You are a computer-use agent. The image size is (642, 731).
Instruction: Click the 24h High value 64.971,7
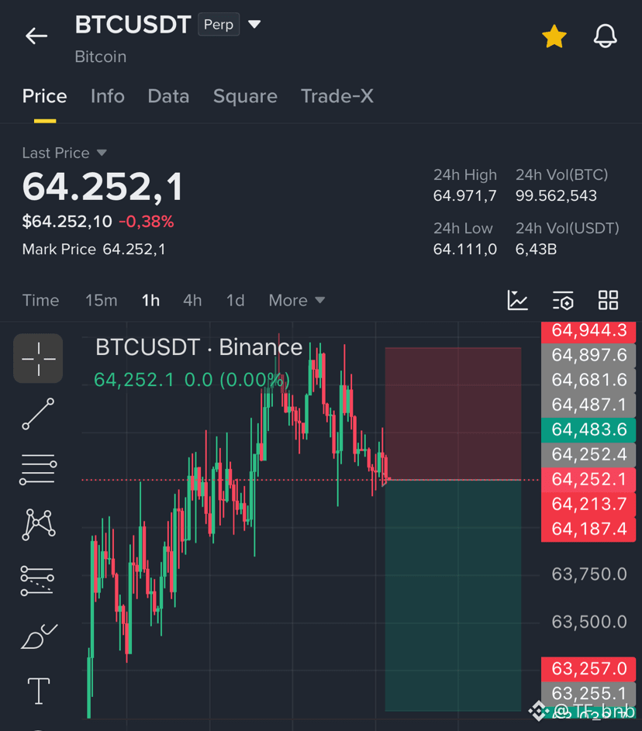pyautogui.click(x=465, y=196)
